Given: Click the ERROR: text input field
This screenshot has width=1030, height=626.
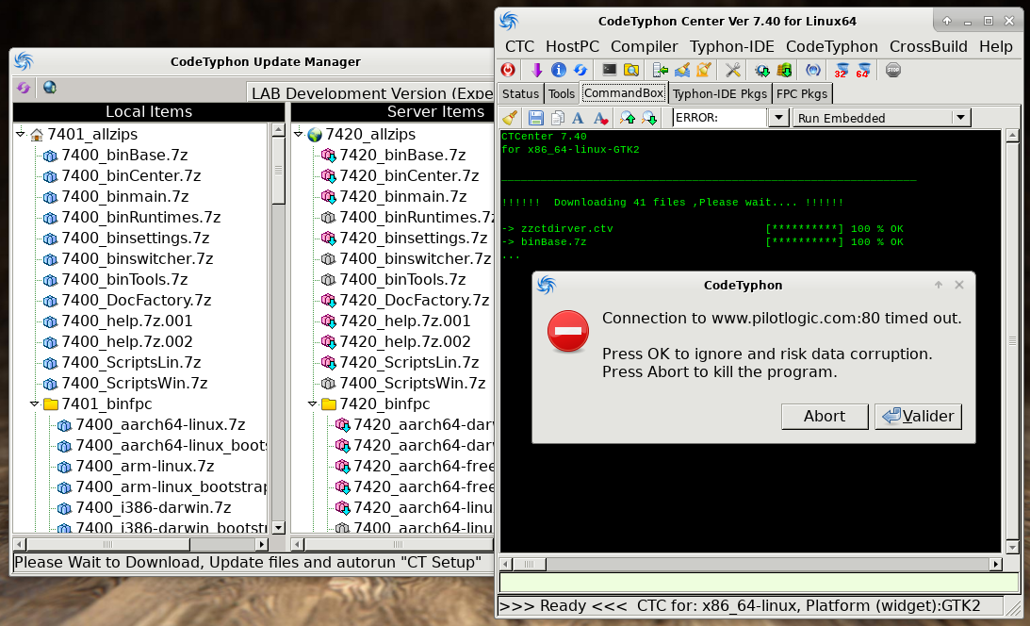Looking at the screenshot, I should [x=719, y=118].
